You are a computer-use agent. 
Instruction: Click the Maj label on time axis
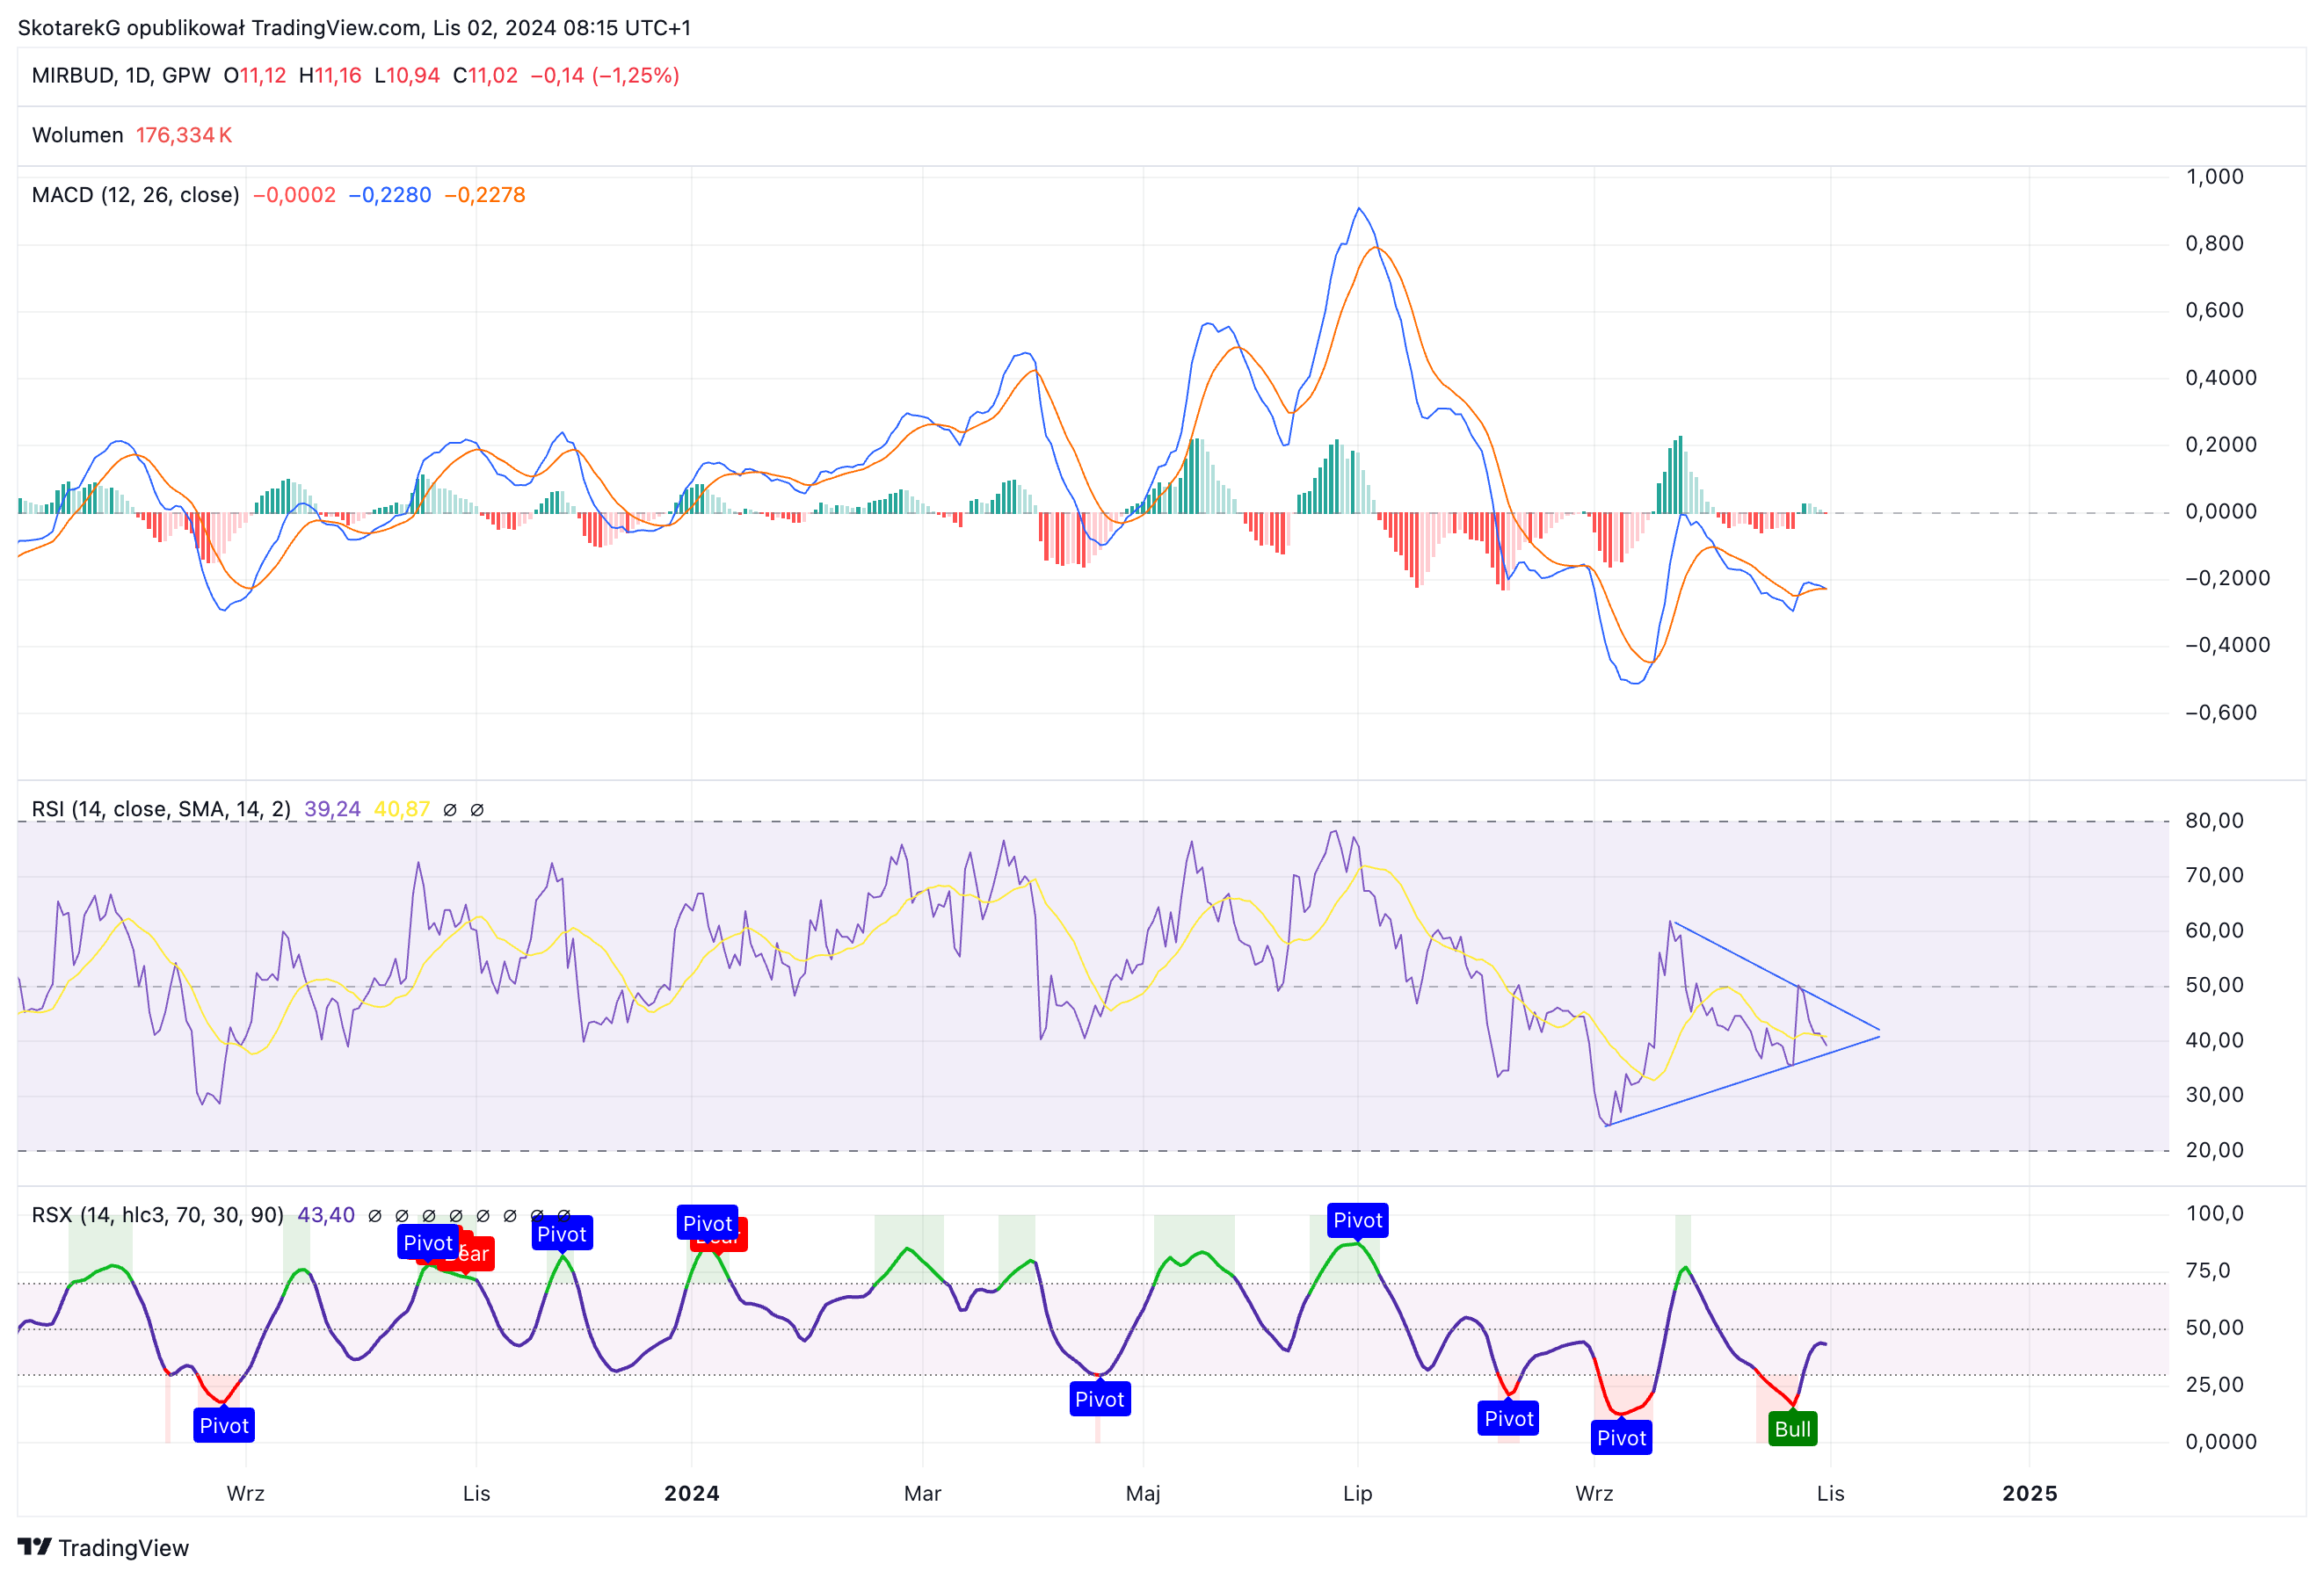(1143, 1493)
